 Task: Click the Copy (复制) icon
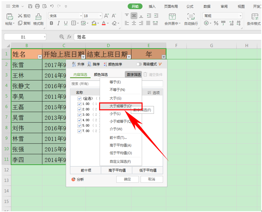(20, 23)
